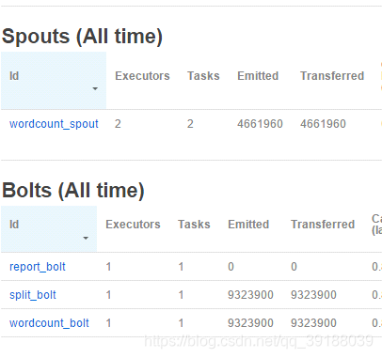This screenshot has width=382, height=358.
Task: Select wordcount_spout Tasks value 2
Action: click(190, 124)
